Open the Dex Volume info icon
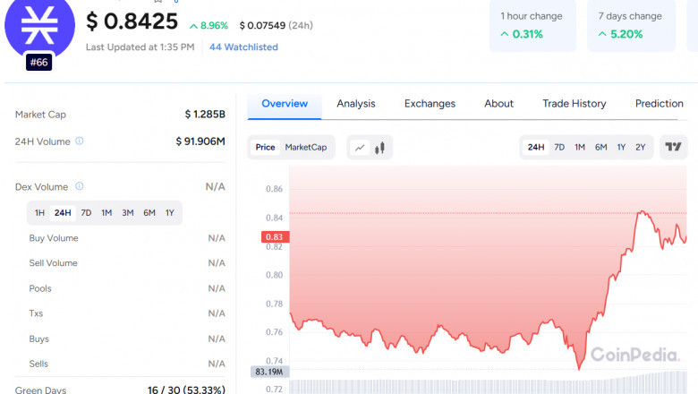The image size is (698, 394). pyautogui.click(x=80, y=186)
